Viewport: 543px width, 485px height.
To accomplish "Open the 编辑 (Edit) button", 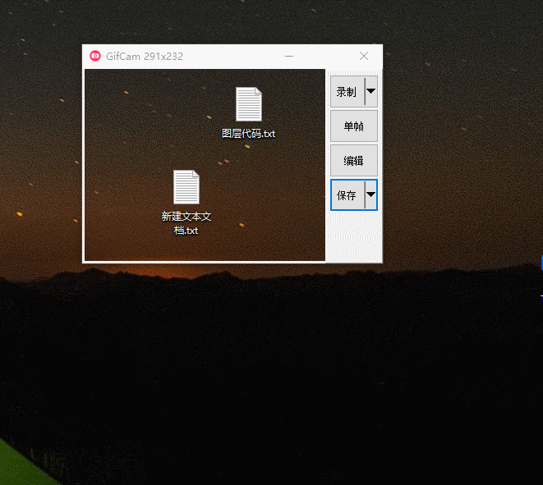I will coord(353,161).
